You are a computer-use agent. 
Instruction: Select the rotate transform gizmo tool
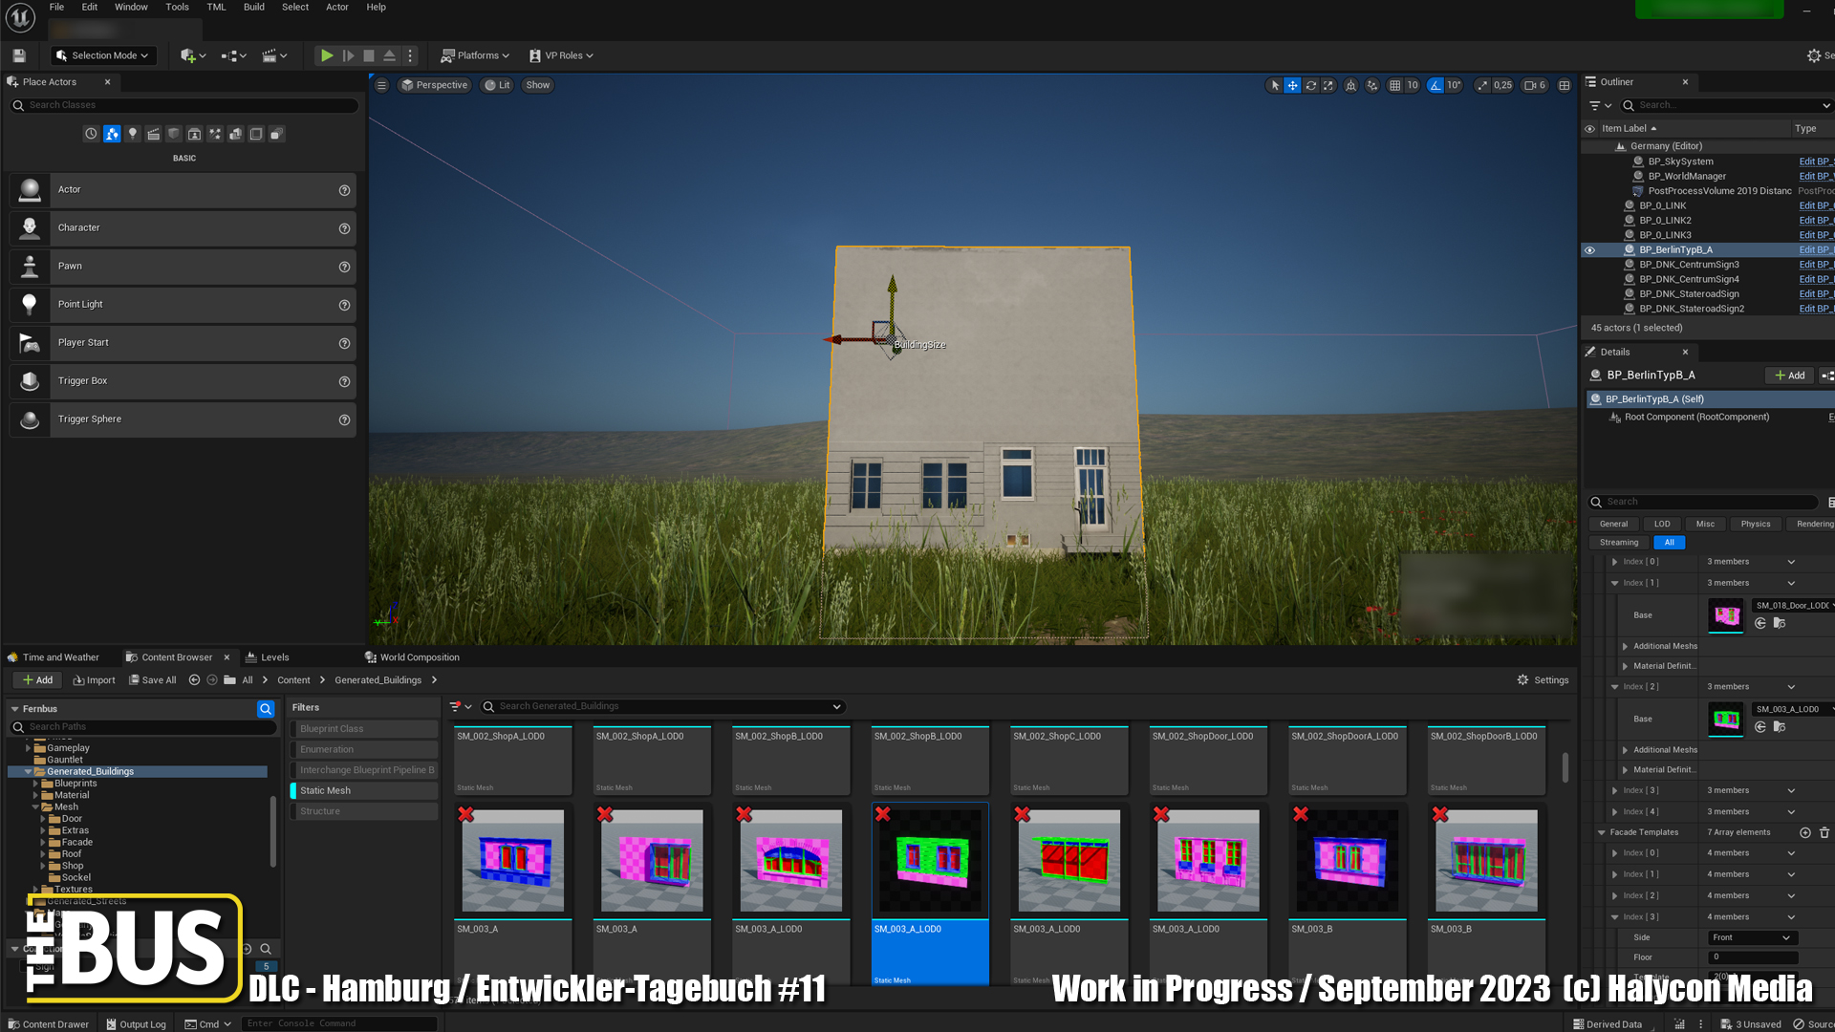click(1311, 85)
